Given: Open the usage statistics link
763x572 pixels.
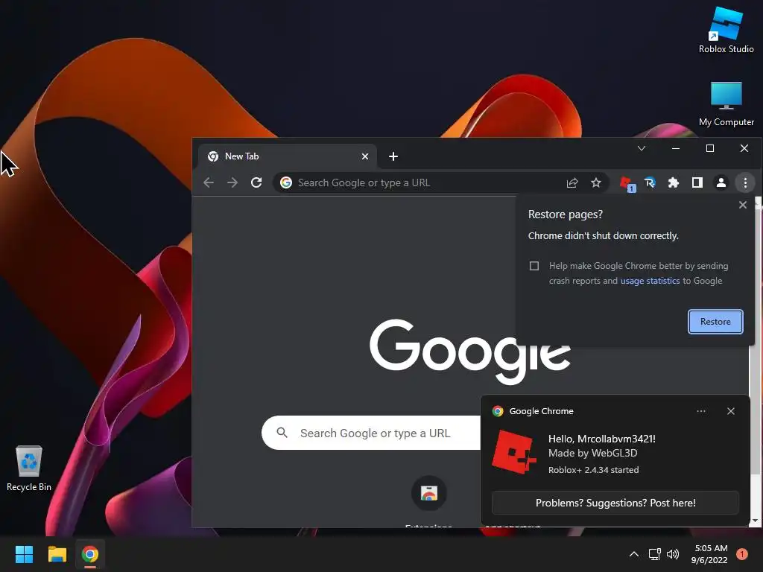Looking at the screenshot, I should coord(650,281).
